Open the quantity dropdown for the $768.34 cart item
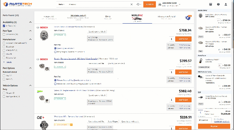Screen dimensions: 234x130 pos(218,20)
